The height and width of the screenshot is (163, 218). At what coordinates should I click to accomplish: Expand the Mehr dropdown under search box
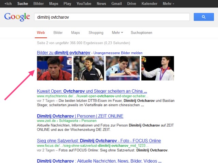tap(118, 33)
